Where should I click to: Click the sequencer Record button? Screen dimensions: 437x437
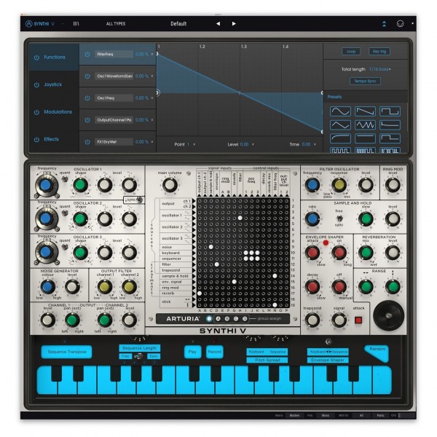click(214, 352)
